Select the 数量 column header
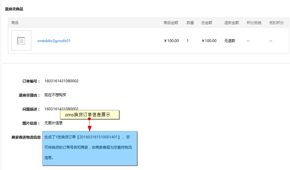Image resolution: width=290 pixels, height=170 pixels. 190,23
